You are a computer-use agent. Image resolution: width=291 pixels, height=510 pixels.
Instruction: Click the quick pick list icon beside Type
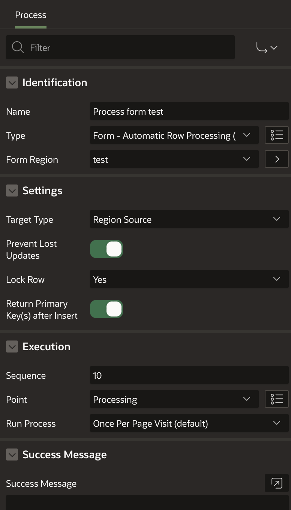(277, 135)
